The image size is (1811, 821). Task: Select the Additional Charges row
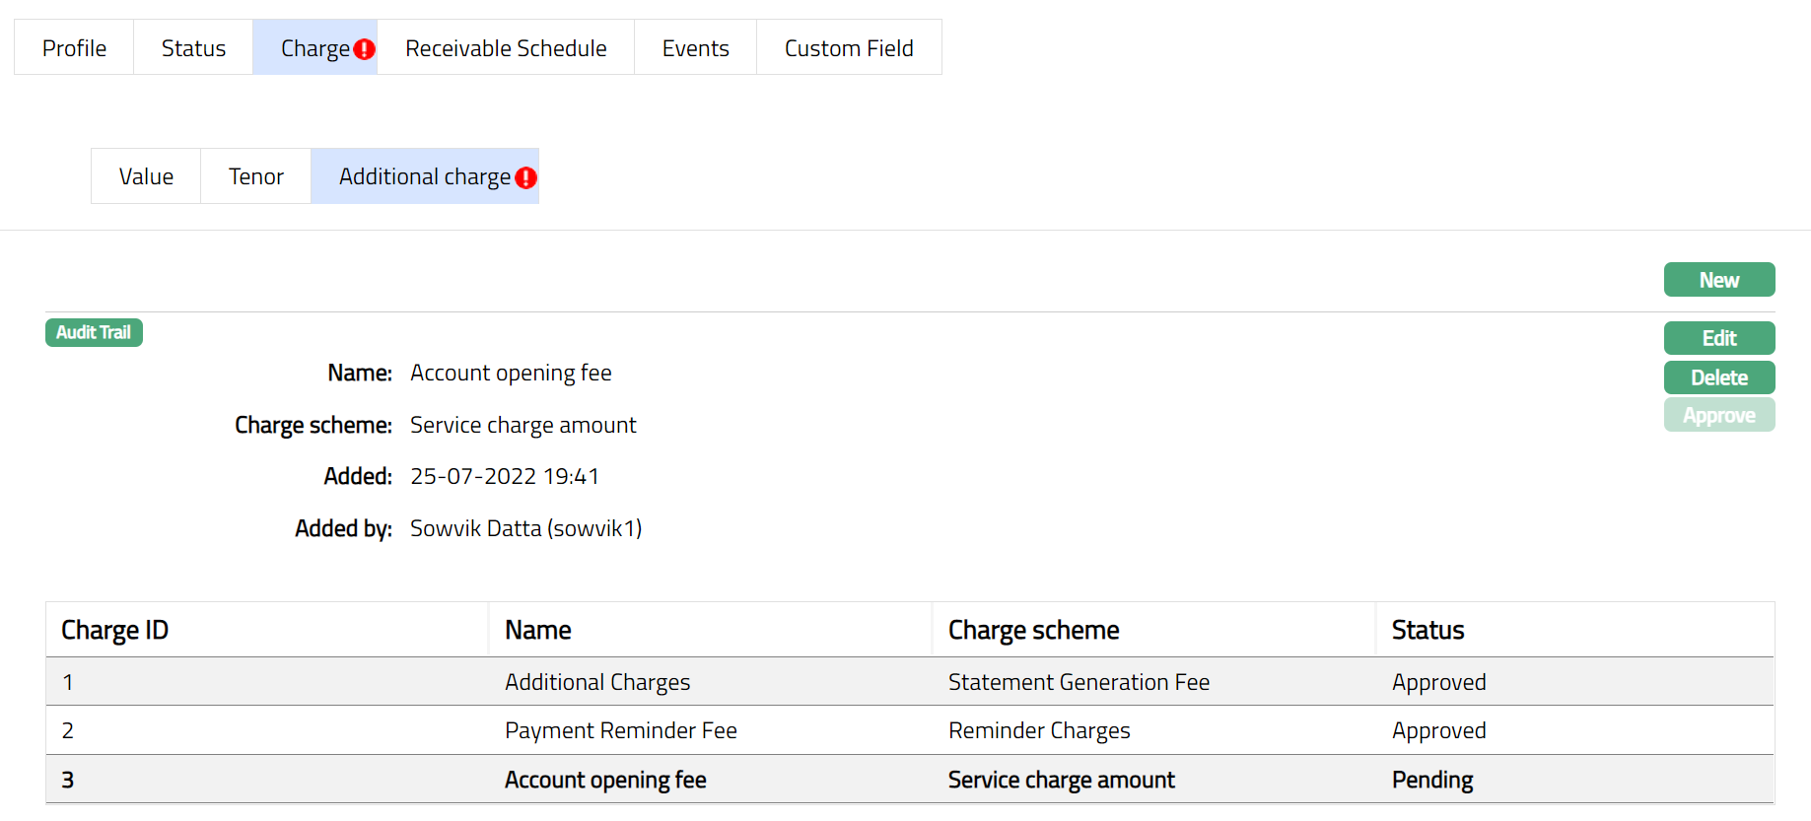pyautogui.click(x=596, y=682)
